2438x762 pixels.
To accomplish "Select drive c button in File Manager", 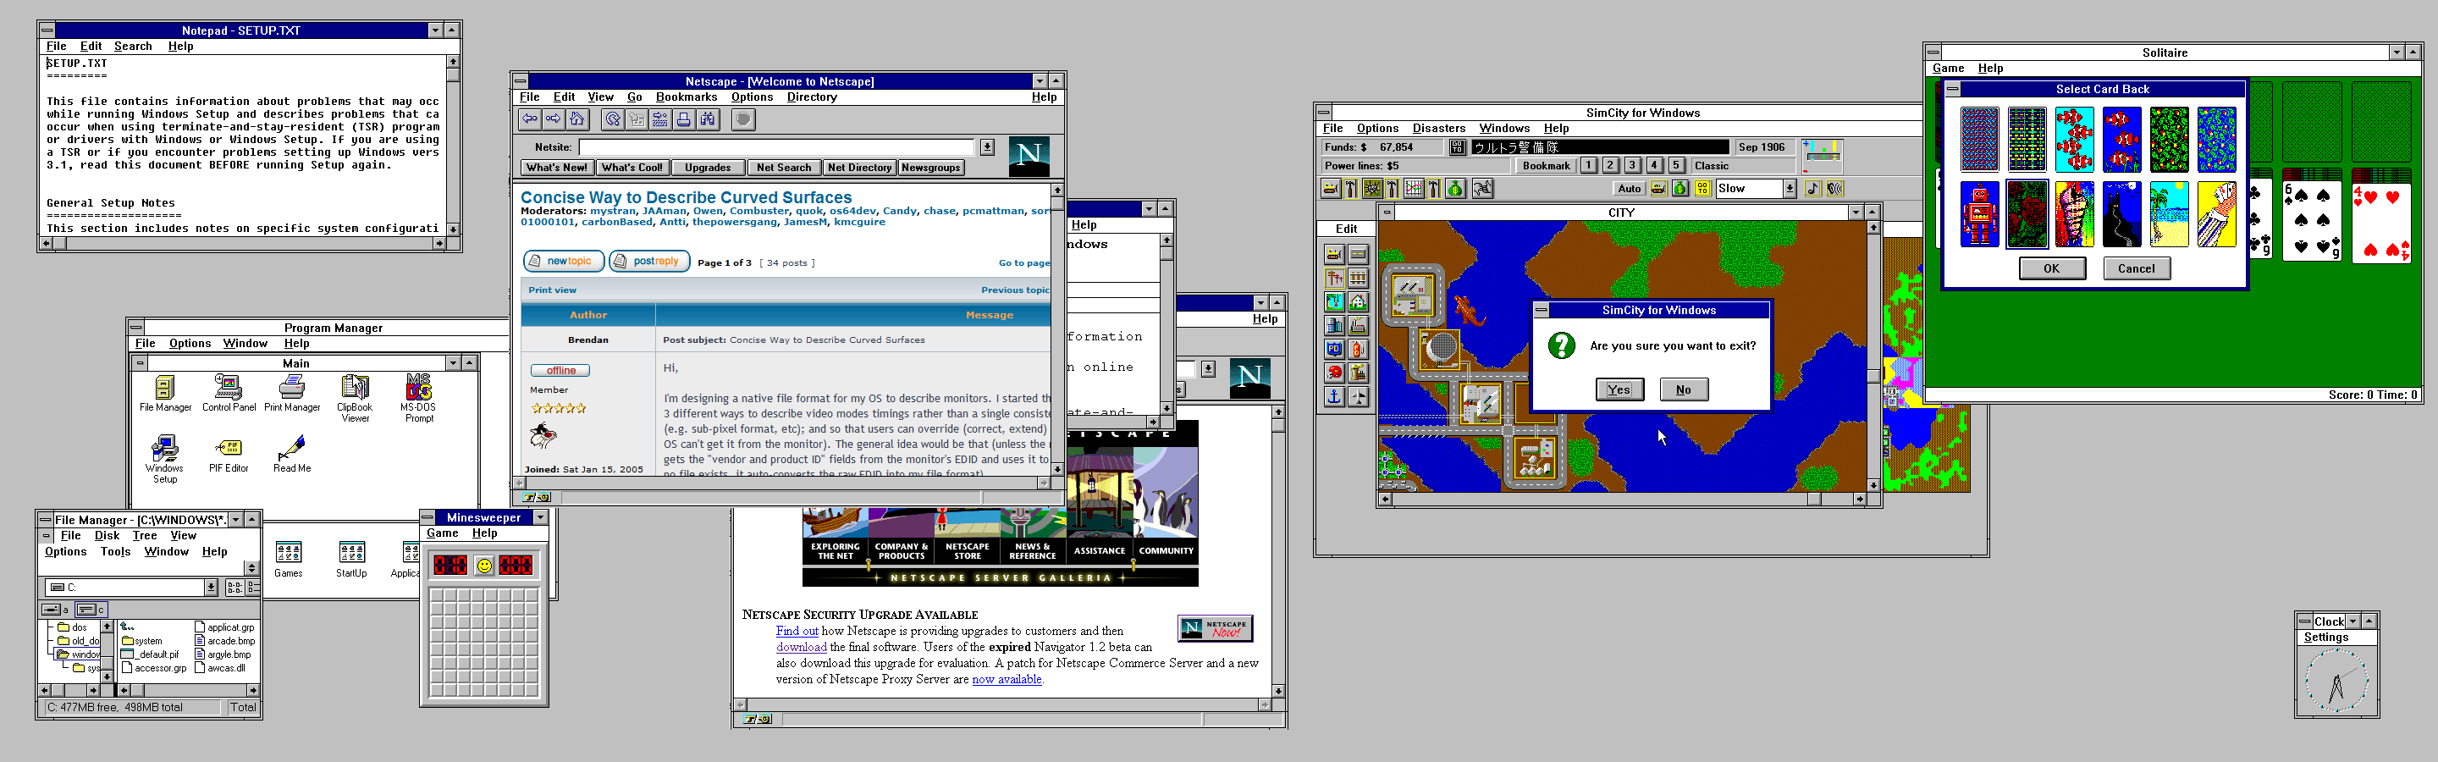I will (x=91, y=609).
